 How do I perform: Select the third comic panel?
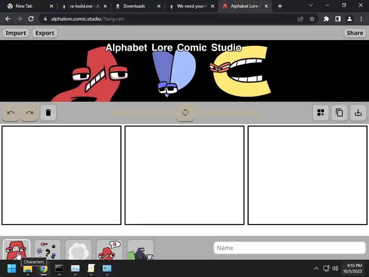pyautogui.click(x=307, y=175)
